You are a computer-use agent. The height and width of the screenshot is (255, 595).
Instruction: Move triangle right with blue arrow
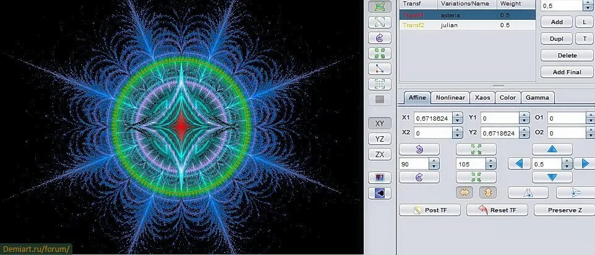[584, 163]
